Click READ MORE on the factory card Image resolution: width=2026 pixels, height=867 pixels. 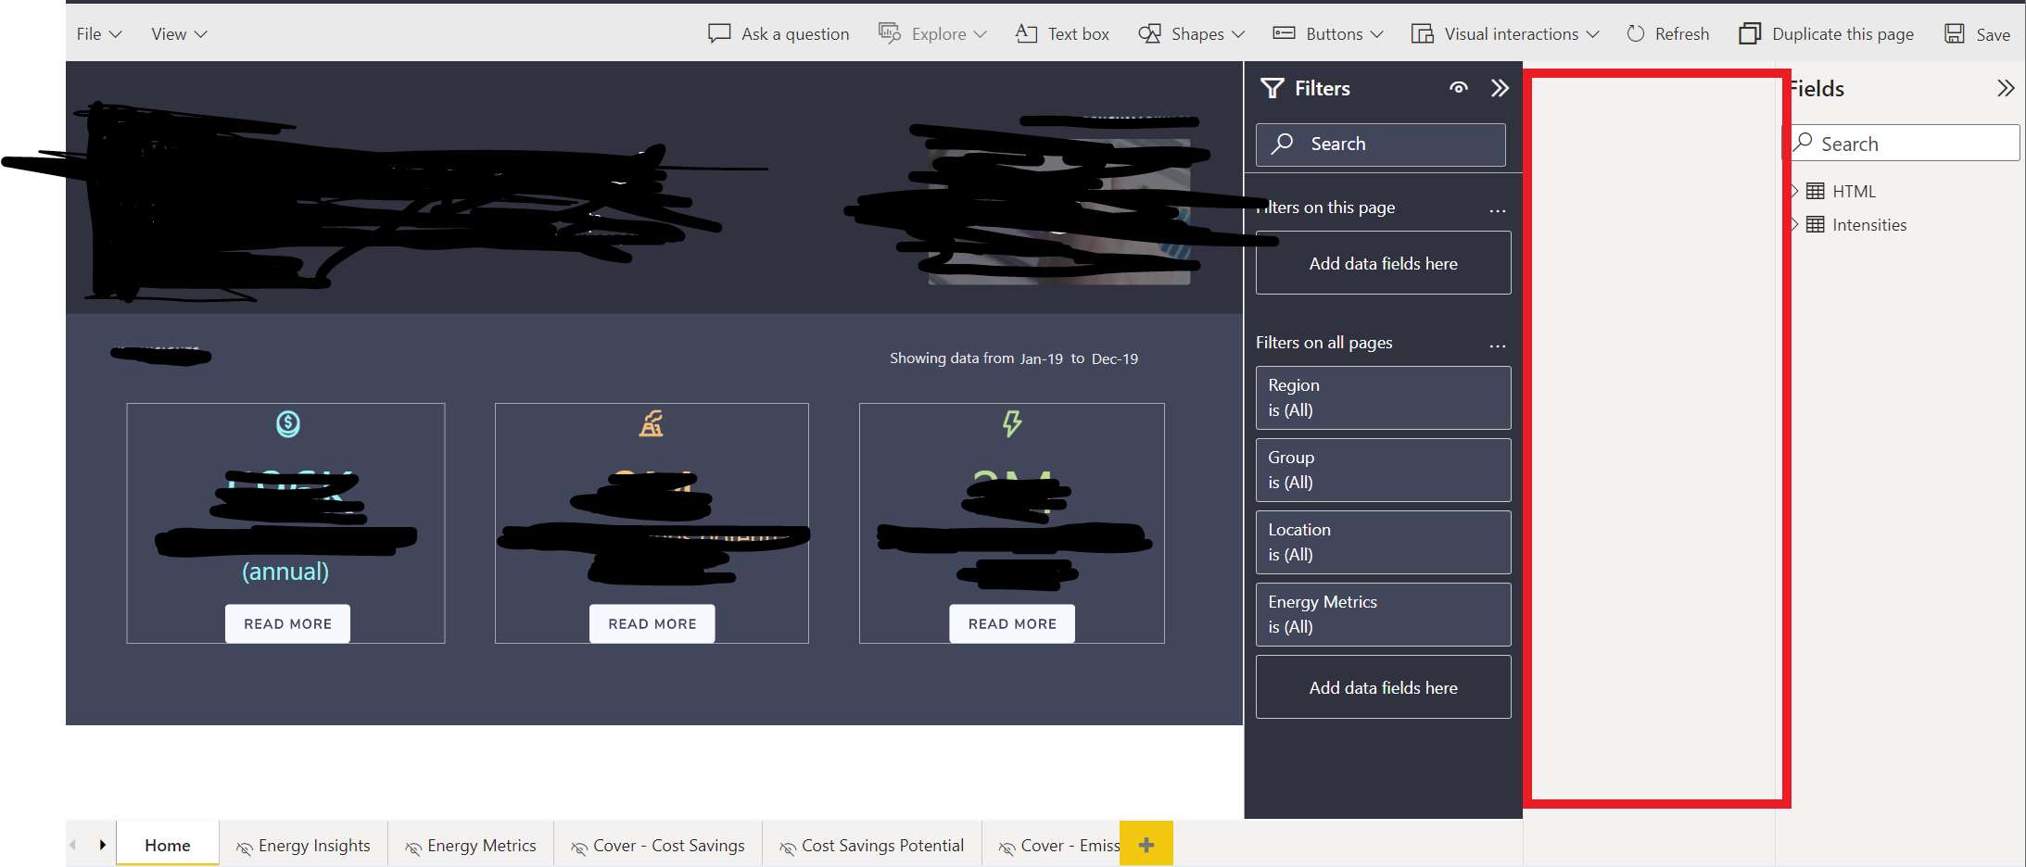[x=652, y=623]
